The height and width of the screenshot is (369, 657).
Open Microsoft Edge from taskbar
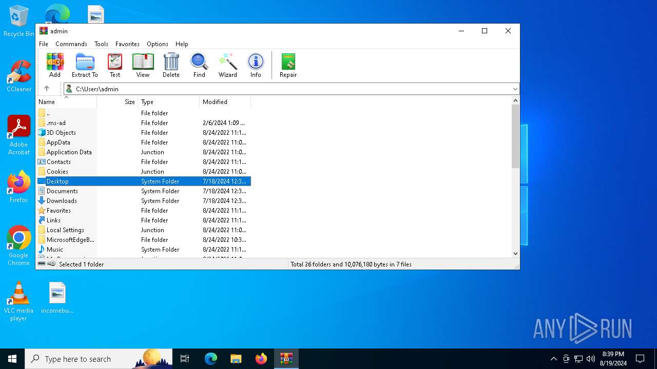coord(211,359)
